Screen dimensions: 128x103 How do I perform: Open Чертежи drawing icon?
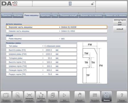pyautogui.click(x=18, y=96)
